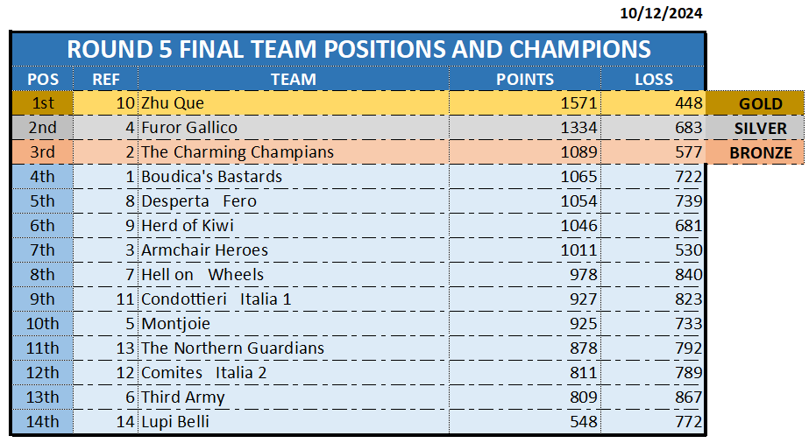Image resolution: width=809 pixels, height=443 pixels.
Task: Select the TEAM column header
Action: click(293, 79)
